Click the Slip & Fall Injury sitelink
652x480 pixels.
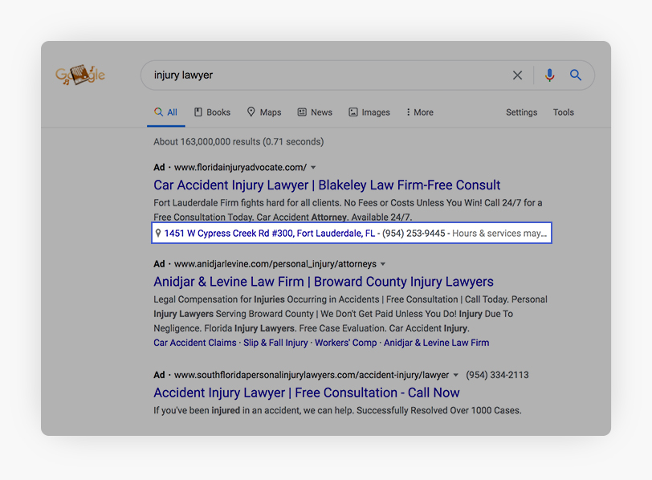(275, 343)
